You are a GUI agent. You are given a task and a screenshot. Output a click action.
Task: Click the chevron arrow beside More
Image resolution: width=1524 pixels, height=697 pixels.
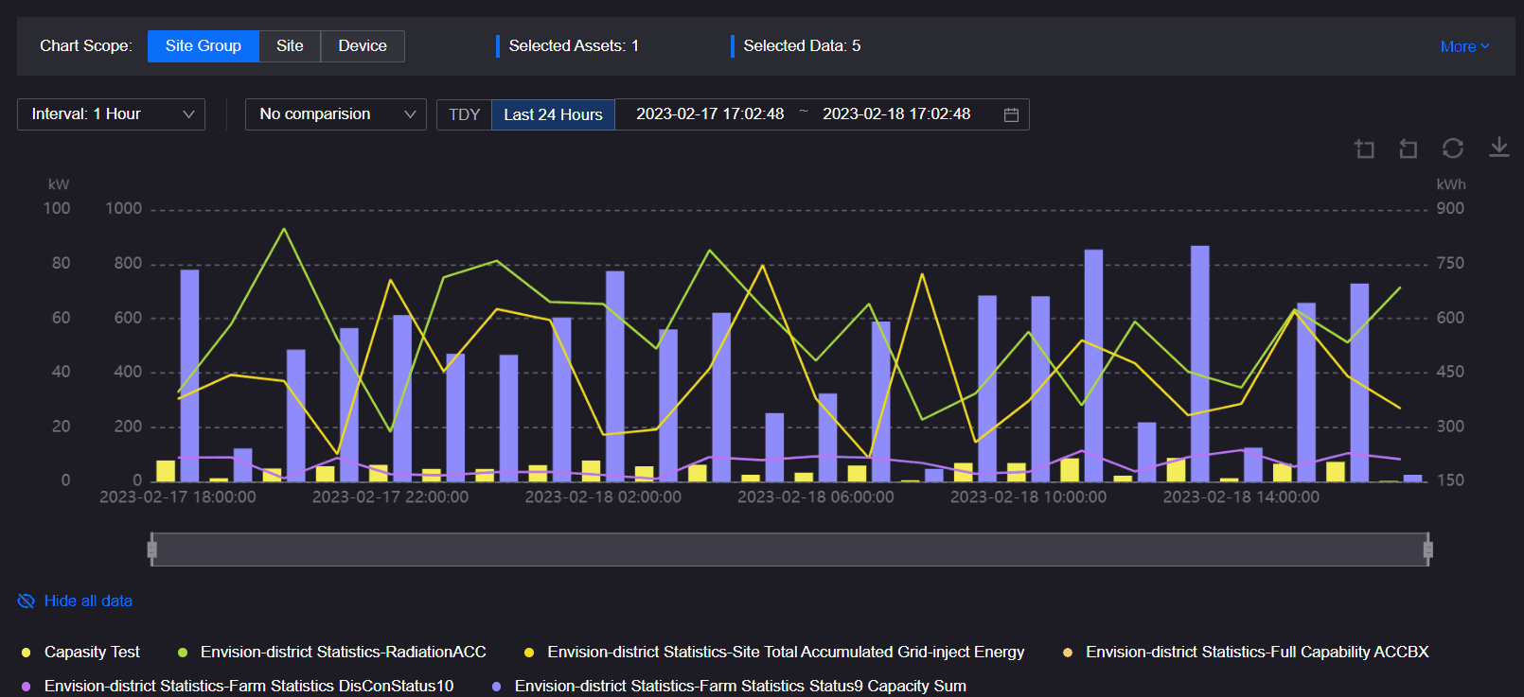(1485, 46)
